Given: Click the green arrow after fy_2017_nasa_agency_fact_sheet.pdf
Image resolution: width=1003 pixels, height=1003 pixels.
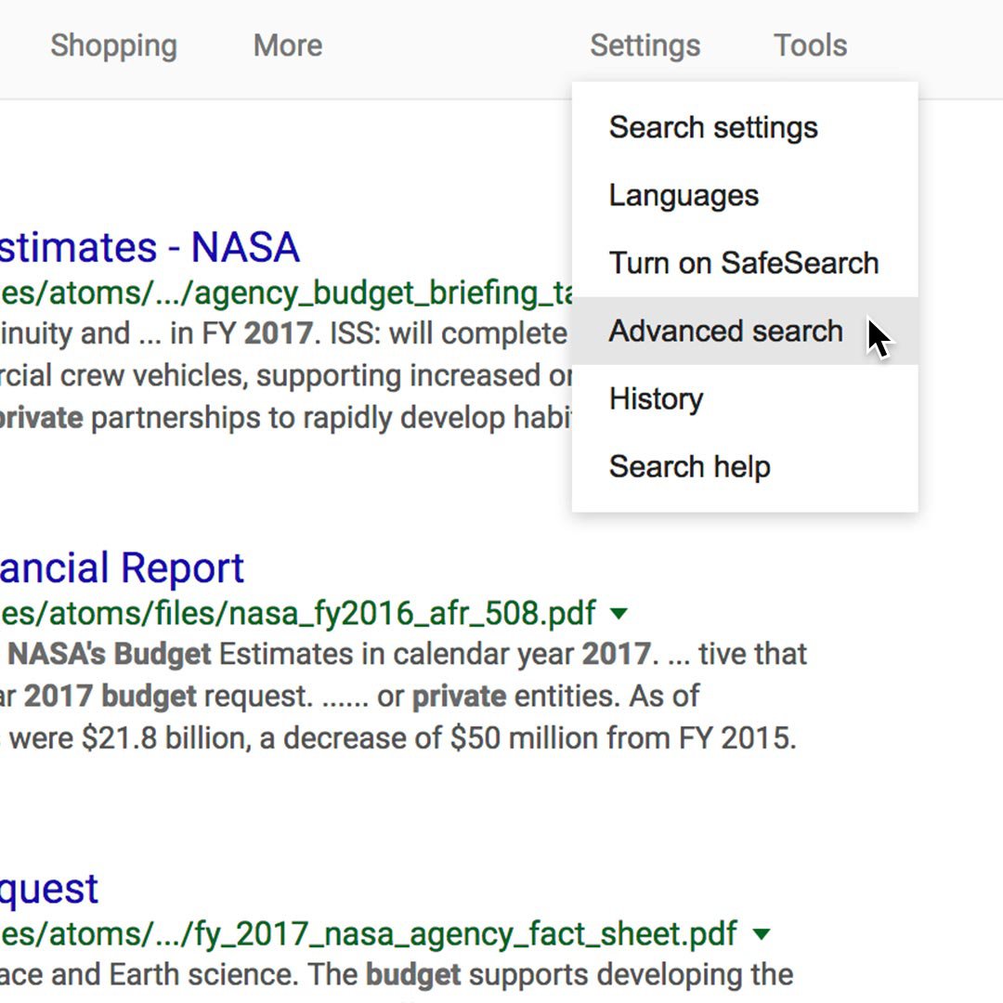Looking at the screenshot, I should click(762, 934).
